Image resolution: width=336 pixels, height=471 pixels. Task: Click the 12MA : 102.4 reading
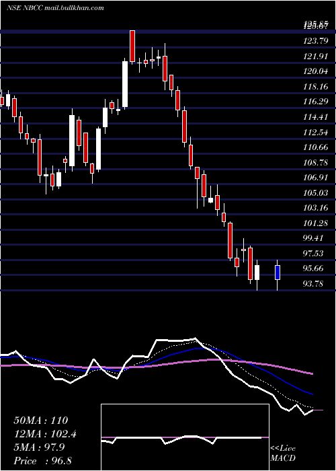coord(45,434)
